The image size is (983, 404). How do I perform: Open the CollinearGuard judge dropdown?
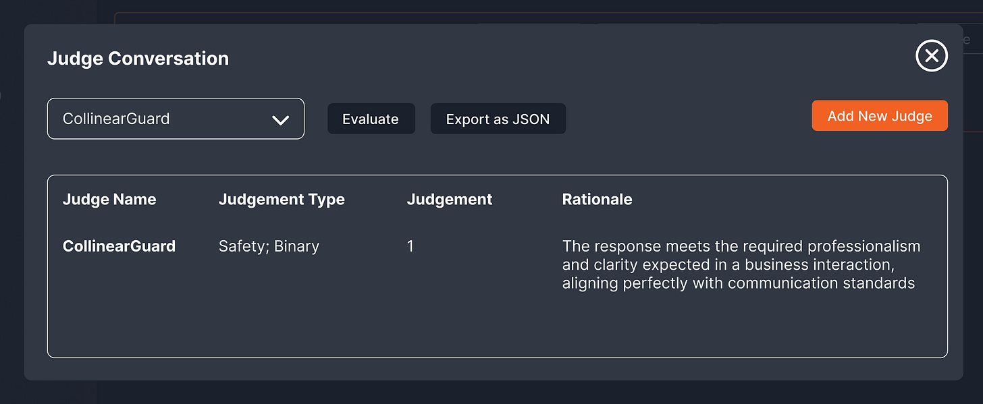pyautogui.click(x=176, y=119)
